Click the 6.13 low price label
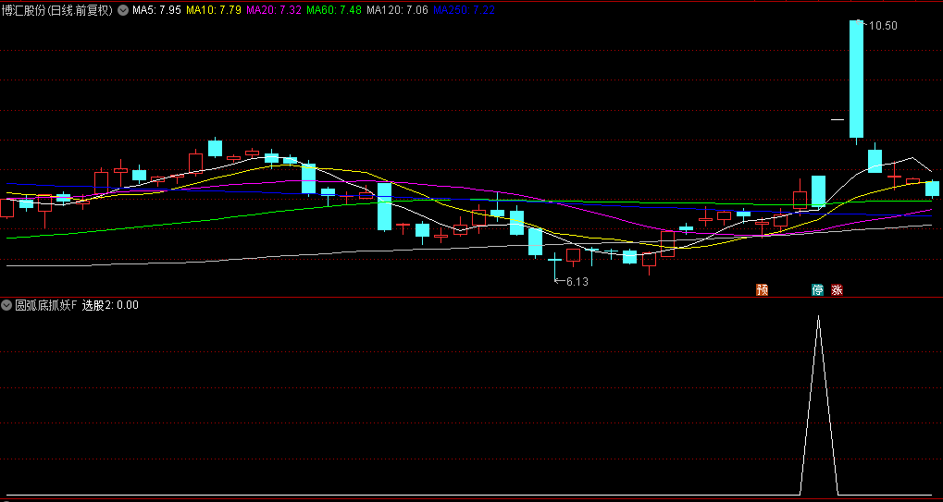The height and width of the screenshot is (502, 943). (577, 281)
